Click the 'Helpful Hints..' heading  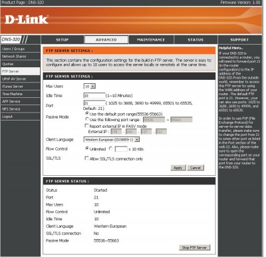click(x=231, y=48)
